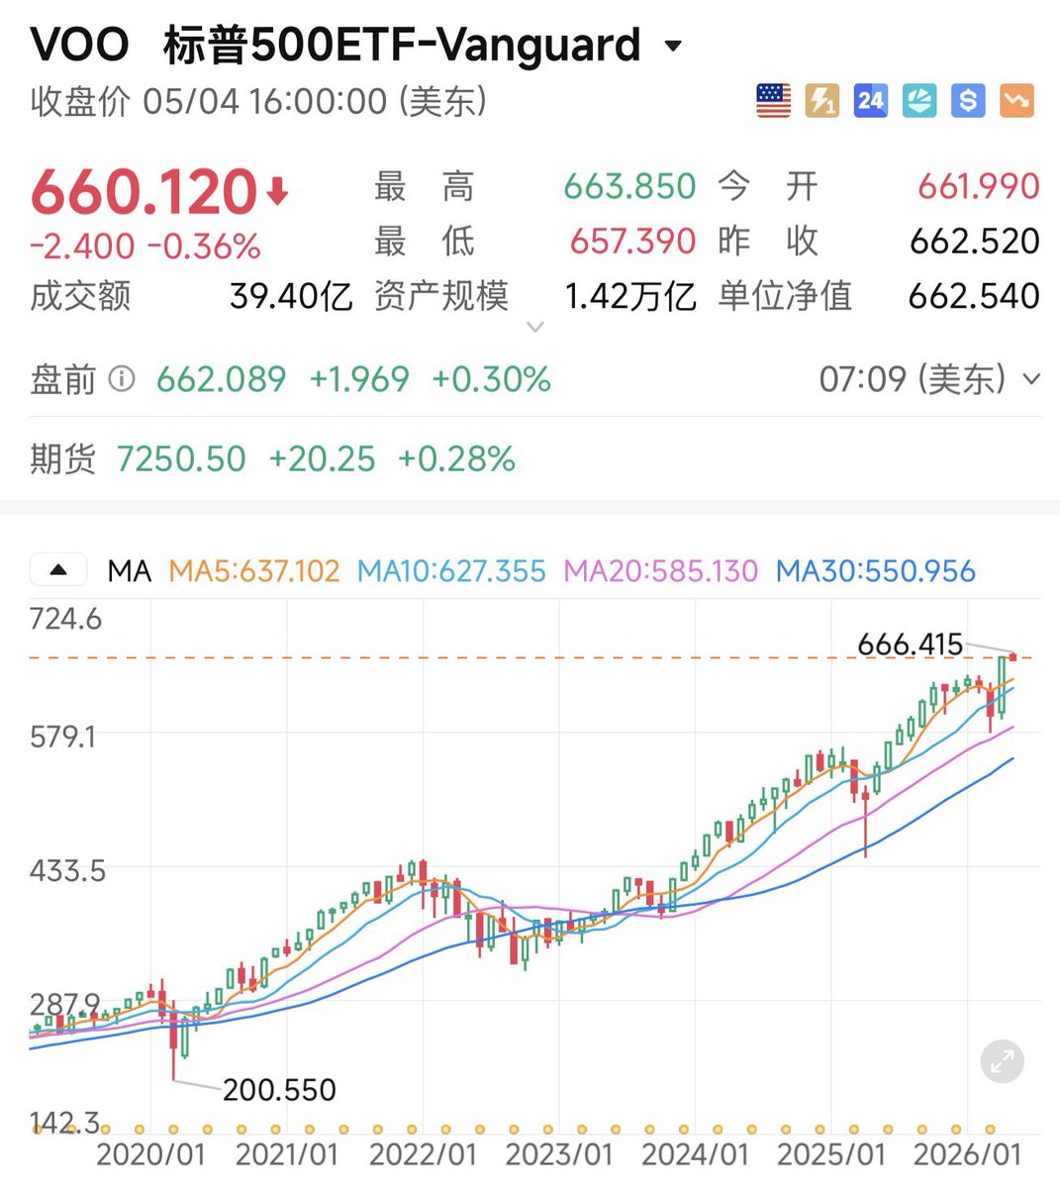Tap the change -2.400 -0.36%
Viewport: 1060px width, 1188px height.
(x=145, y=247)
